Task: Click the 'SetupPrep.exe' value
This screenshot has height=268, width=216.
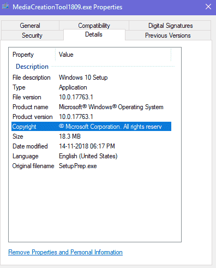Action: (78, 166)
